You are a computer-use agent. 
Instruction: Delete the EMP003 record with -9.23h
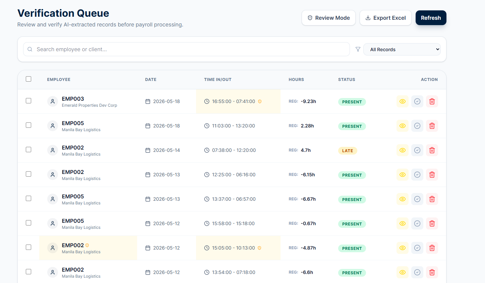(x=432, y=101)
